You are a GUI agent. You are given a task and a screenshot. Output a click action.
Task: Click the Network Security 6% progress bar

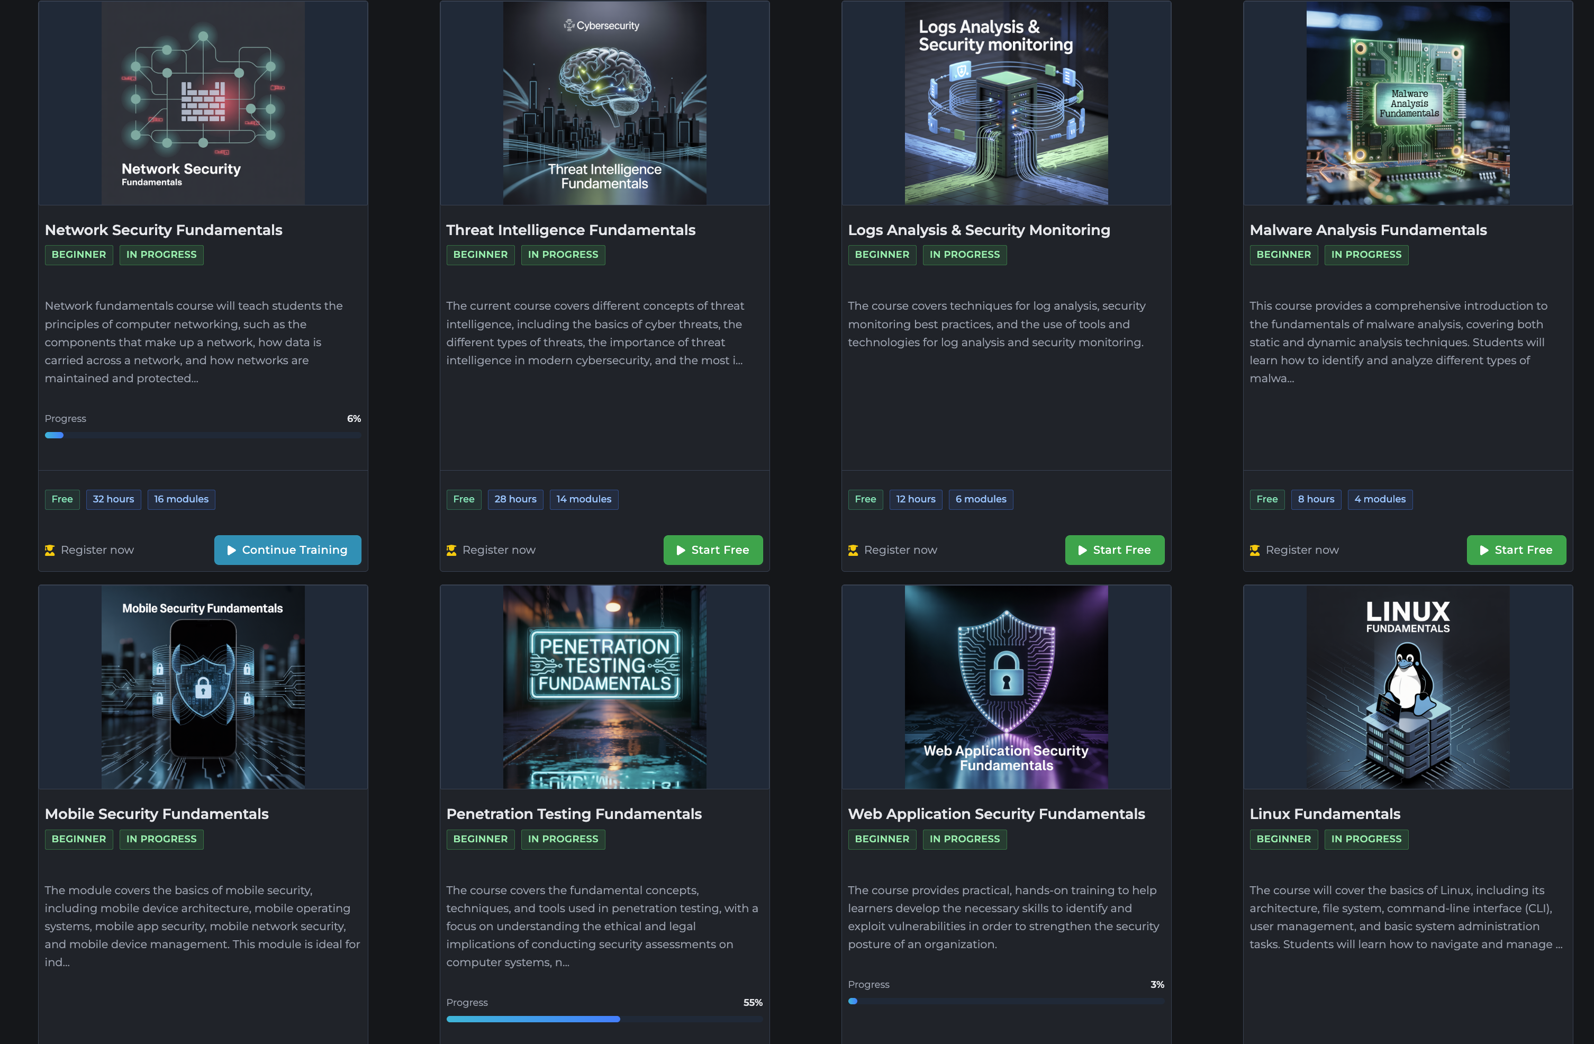coord(203,436)
